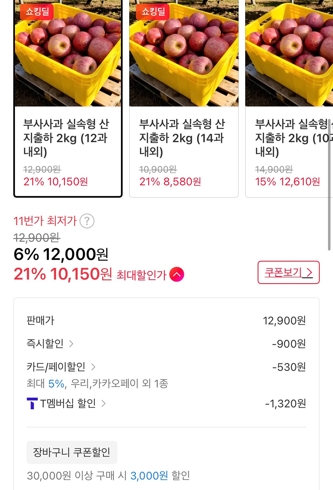Collapse the 최대할인가 details with the red arrow icon
The width and height of the screenshot is (333, 490).
click(177, 274)
